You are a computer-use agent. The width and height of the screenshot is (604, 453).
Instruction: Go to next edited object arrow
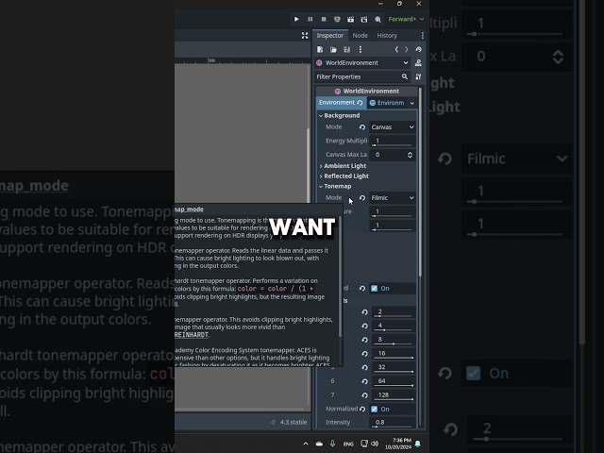click(x=407, y=49)
